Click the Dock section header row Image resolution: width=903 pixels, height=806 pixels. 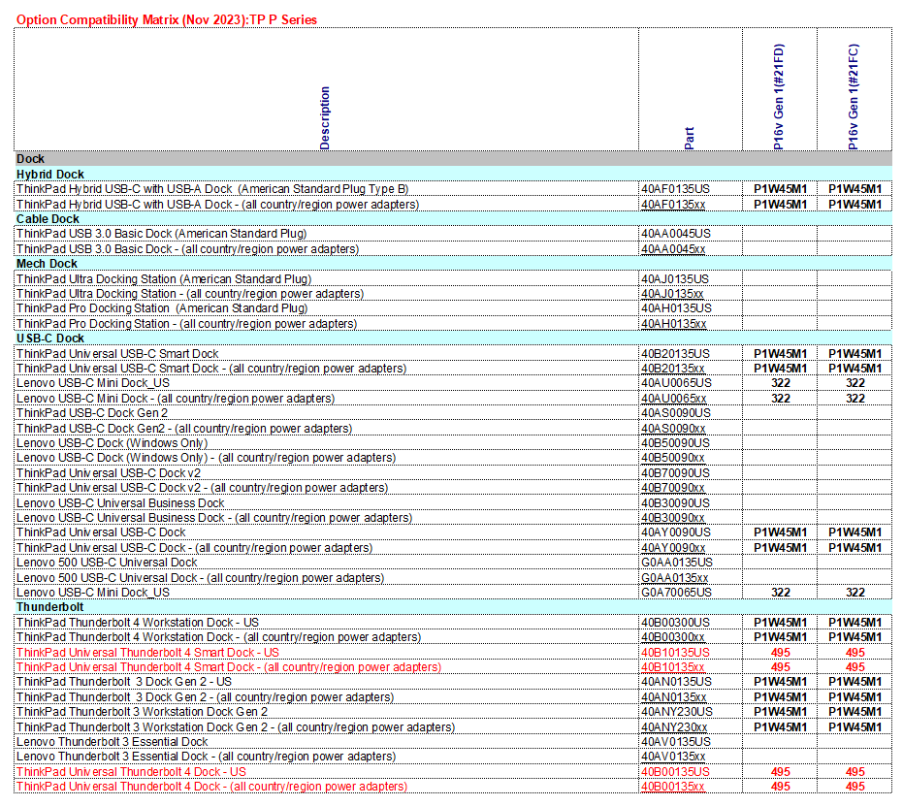453,159
